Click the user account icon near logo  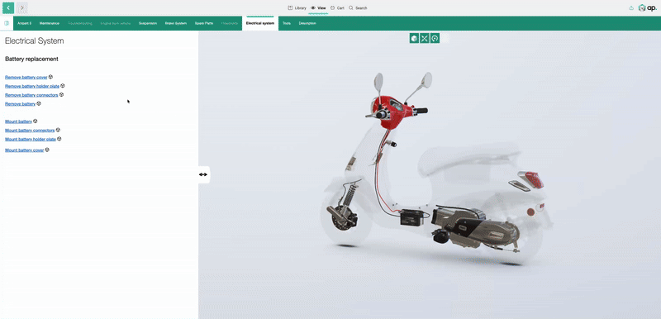(x=631, y=7)
